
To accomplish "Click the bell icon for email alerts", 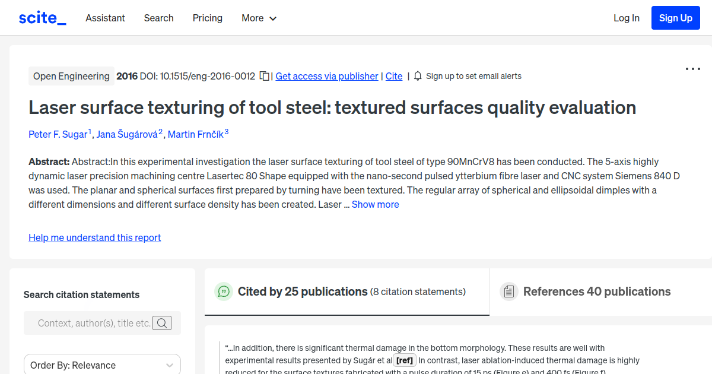I will (x=417, y=76).
